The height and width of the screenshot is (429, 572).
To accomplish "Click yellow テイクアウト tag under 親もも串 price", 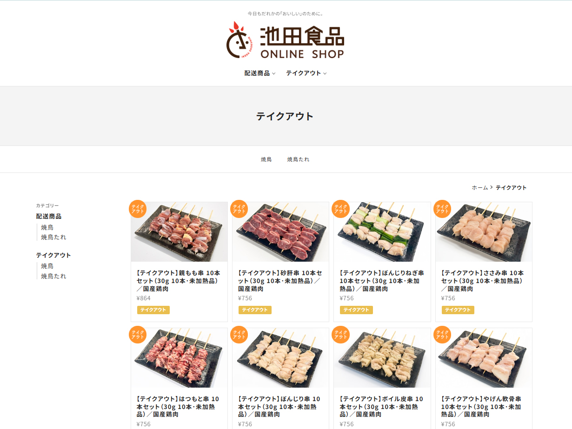I will [153, 310].
